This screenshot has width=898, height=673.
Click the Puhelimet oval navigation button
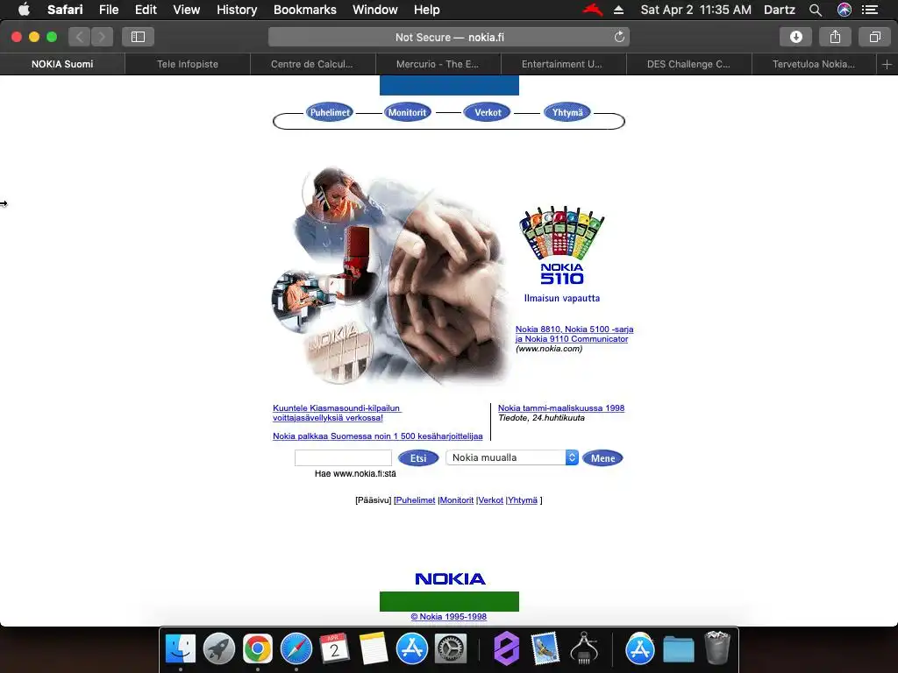click(x=330, y=112)
